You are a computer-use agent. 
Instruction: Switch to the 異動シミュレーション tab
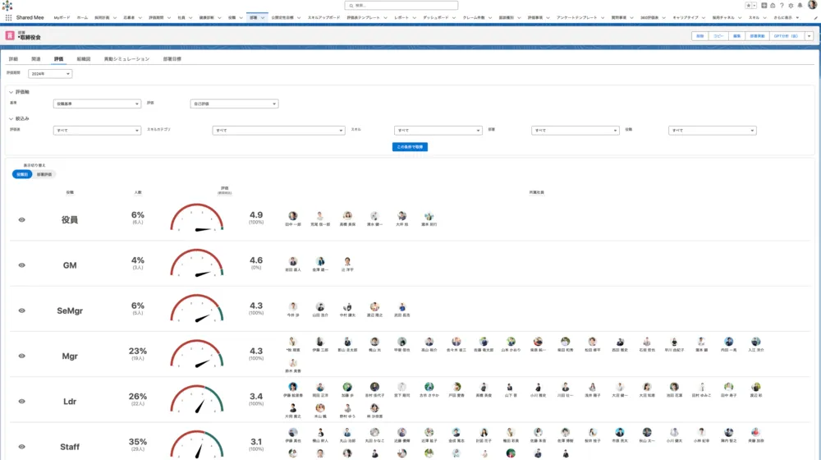coord(126,59)
